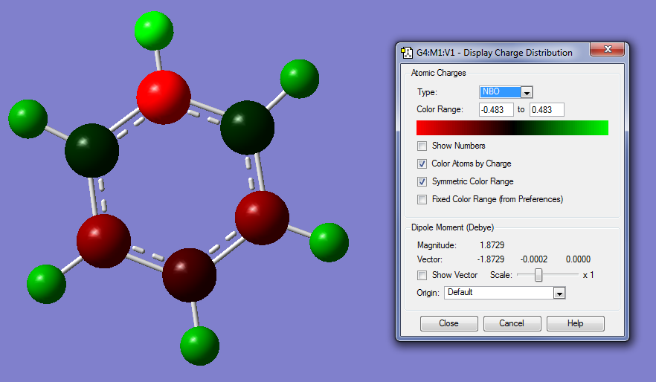This screenshot has width=656, height=382.
Task: Select the green atom at lower right of molecule
Action: [x=329, y=242]
